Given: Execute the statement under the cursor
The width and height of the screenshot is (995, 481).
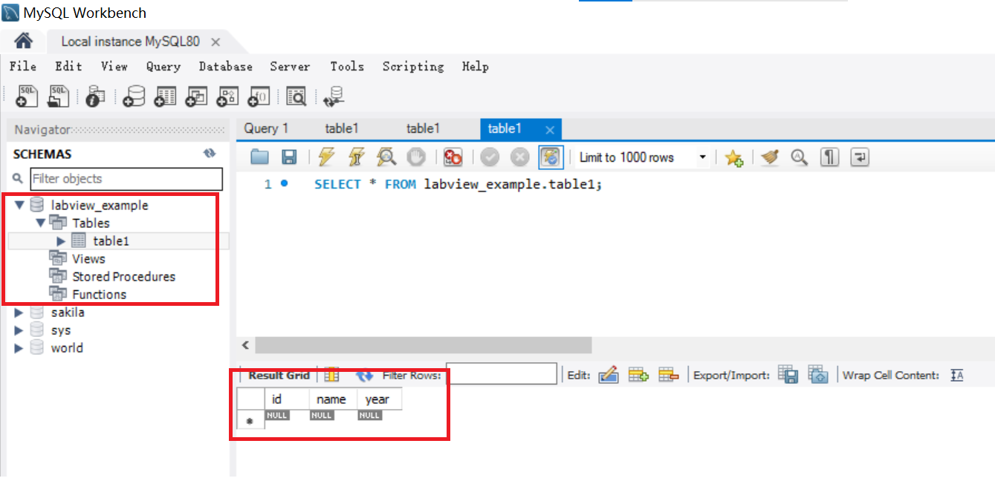Looking at the screenshot, I should click(x=357, y=157).
